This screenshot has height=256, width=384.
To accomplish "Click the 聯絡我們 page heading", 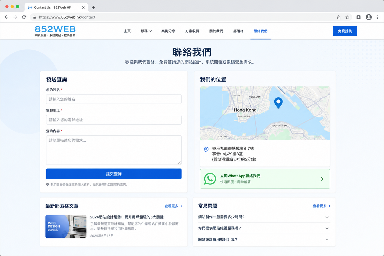I will click(192, 52).
